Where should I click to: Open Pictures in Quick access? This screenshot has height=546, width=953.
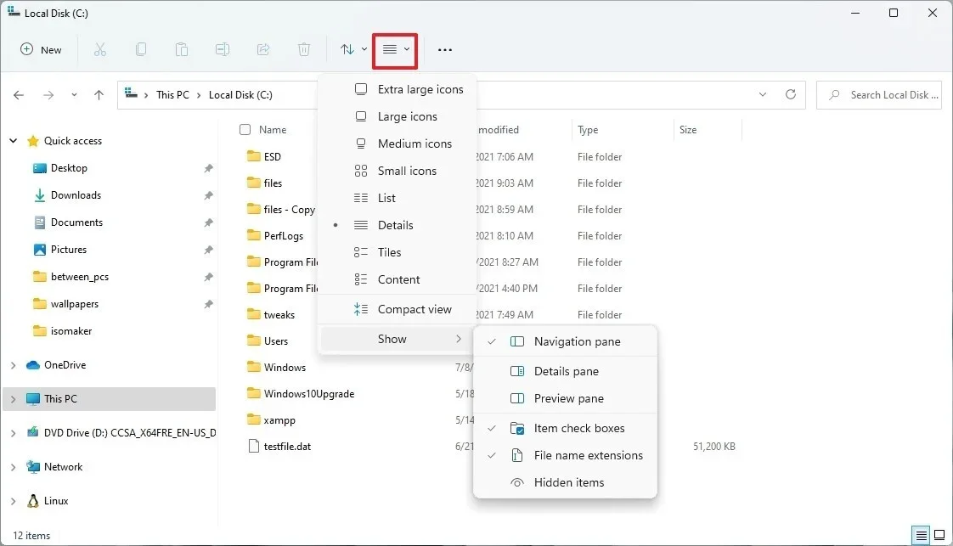pyautogui.click(x=59, y=250)
